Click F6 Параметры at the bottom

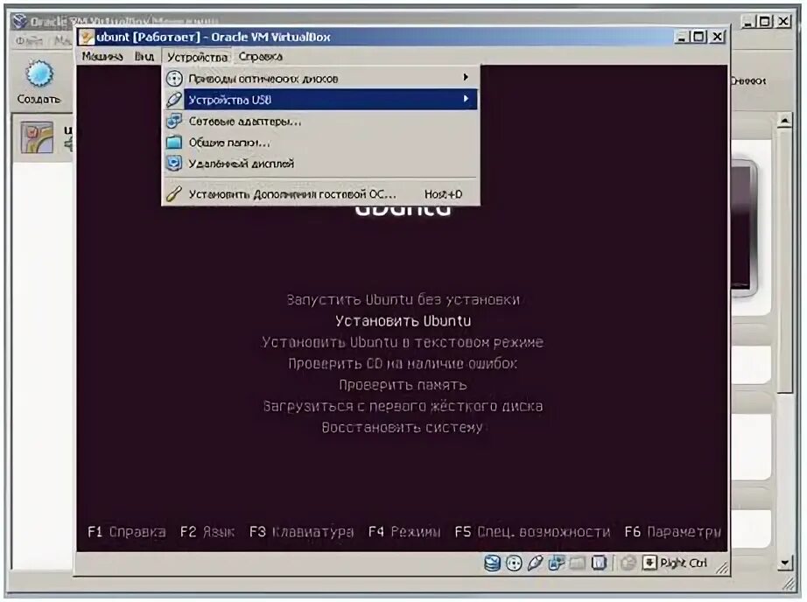tap(673, 531)
